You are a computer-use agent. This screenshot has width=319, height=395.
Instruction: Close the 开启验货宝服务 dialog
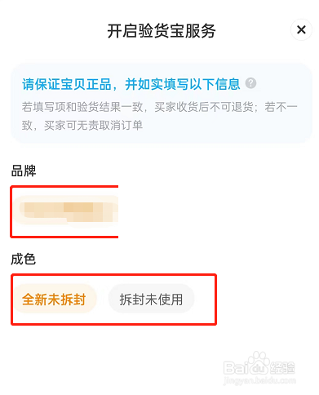301,29
